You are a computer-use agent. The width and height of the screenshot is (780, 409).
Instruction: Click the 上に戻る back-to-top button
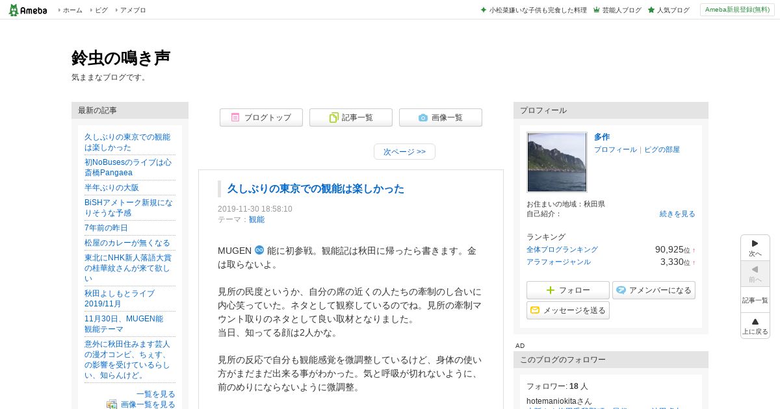click(x=755, y=326)
